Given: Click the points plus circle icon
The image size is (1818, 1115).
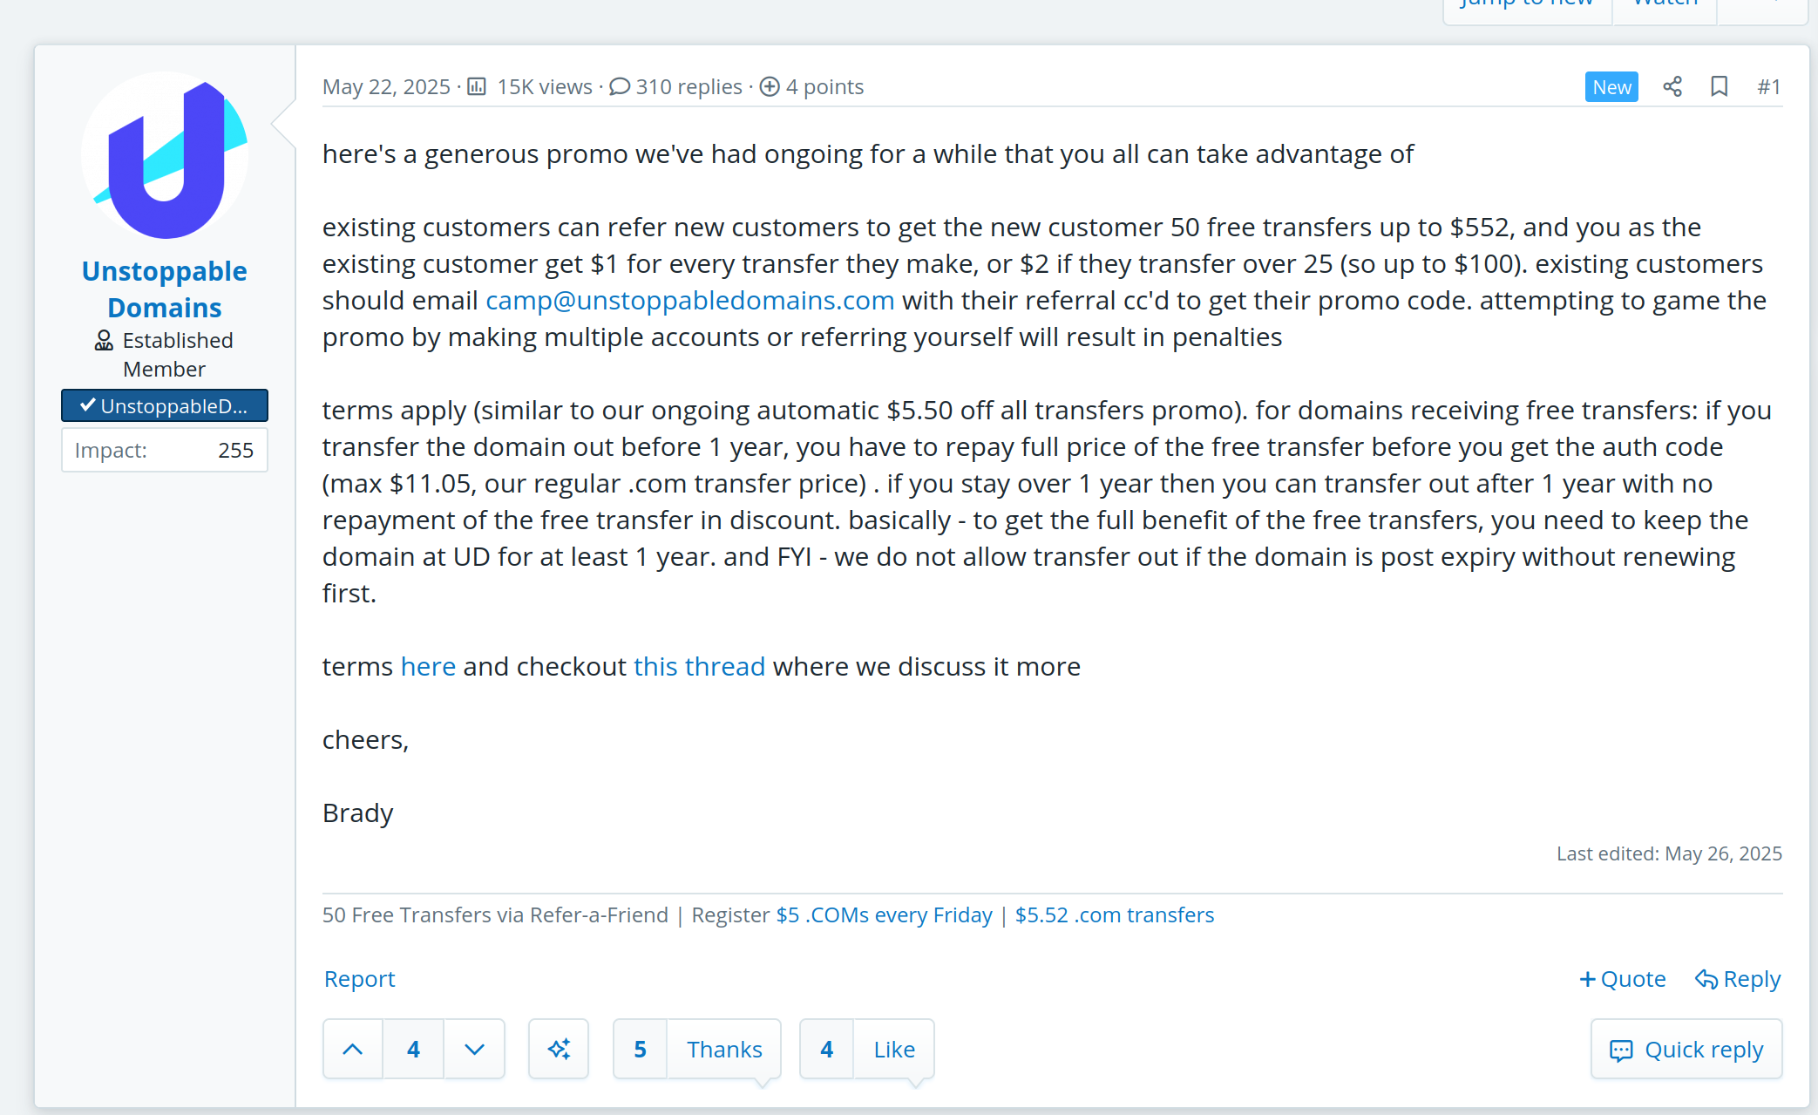Looking at the screenshot, I should tap(770, 86).
